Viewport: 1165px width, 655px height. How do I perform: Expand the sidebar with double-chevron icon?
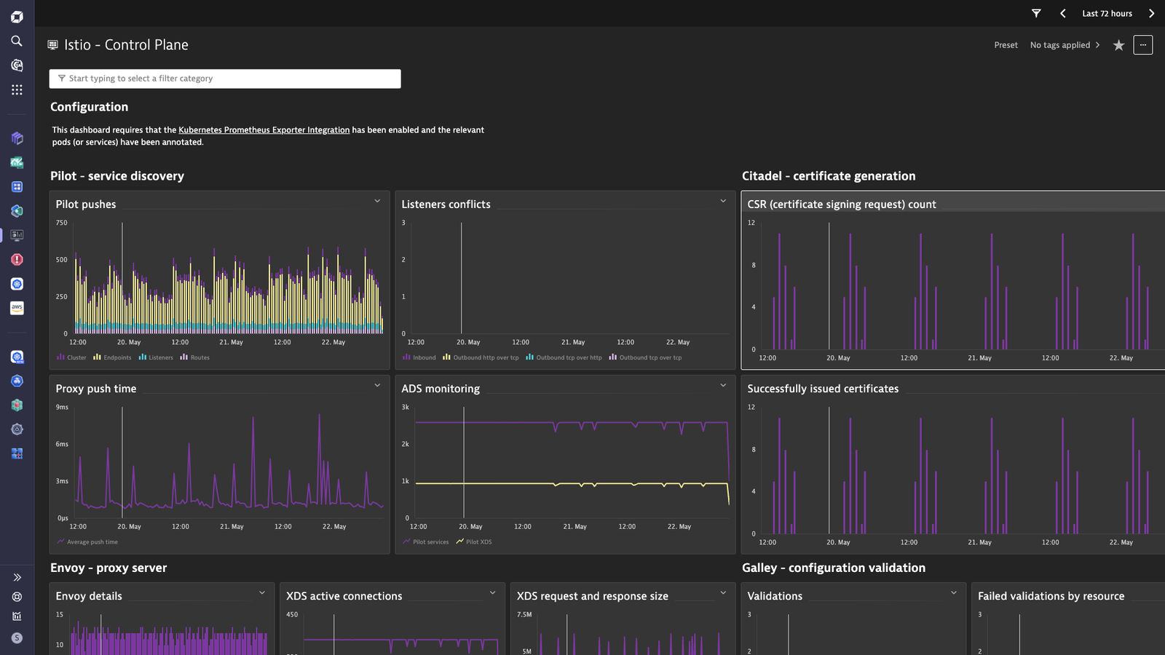click(x=17, y=577)
